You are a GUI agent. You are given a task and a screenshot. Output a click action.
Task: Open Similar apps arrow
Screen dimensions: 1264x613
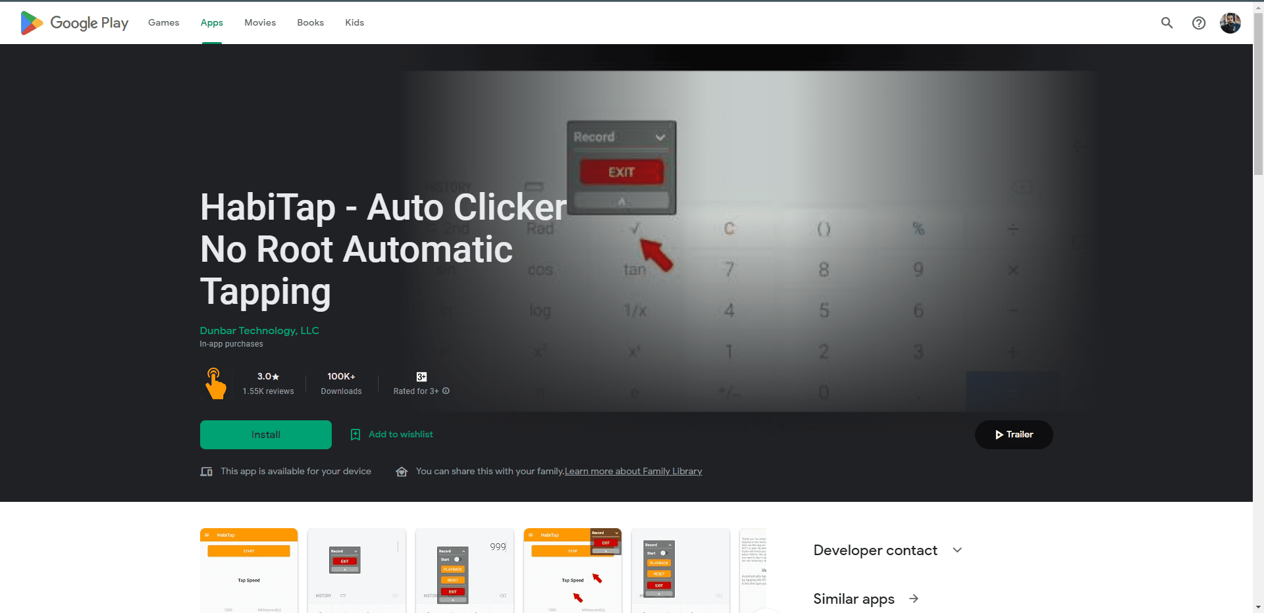[914, 599]
